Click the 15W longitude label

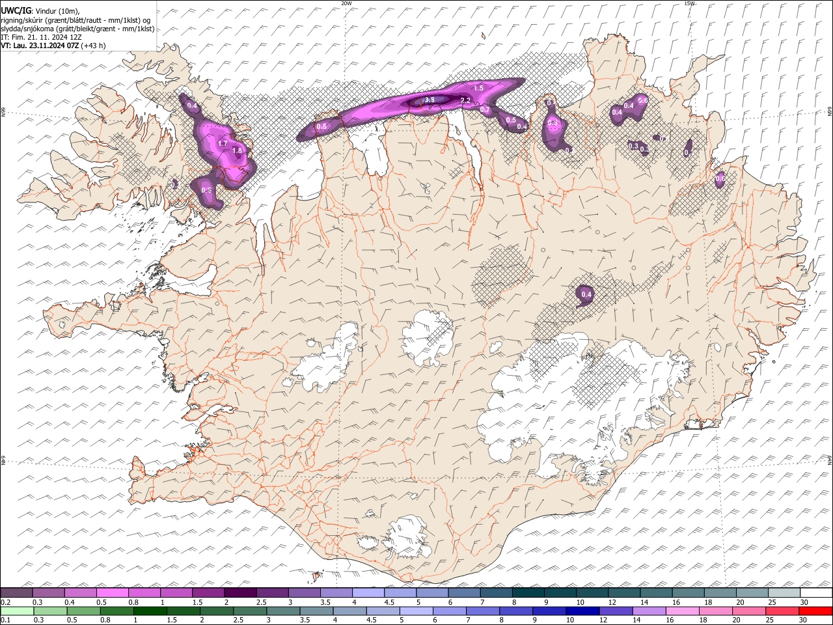689,3
